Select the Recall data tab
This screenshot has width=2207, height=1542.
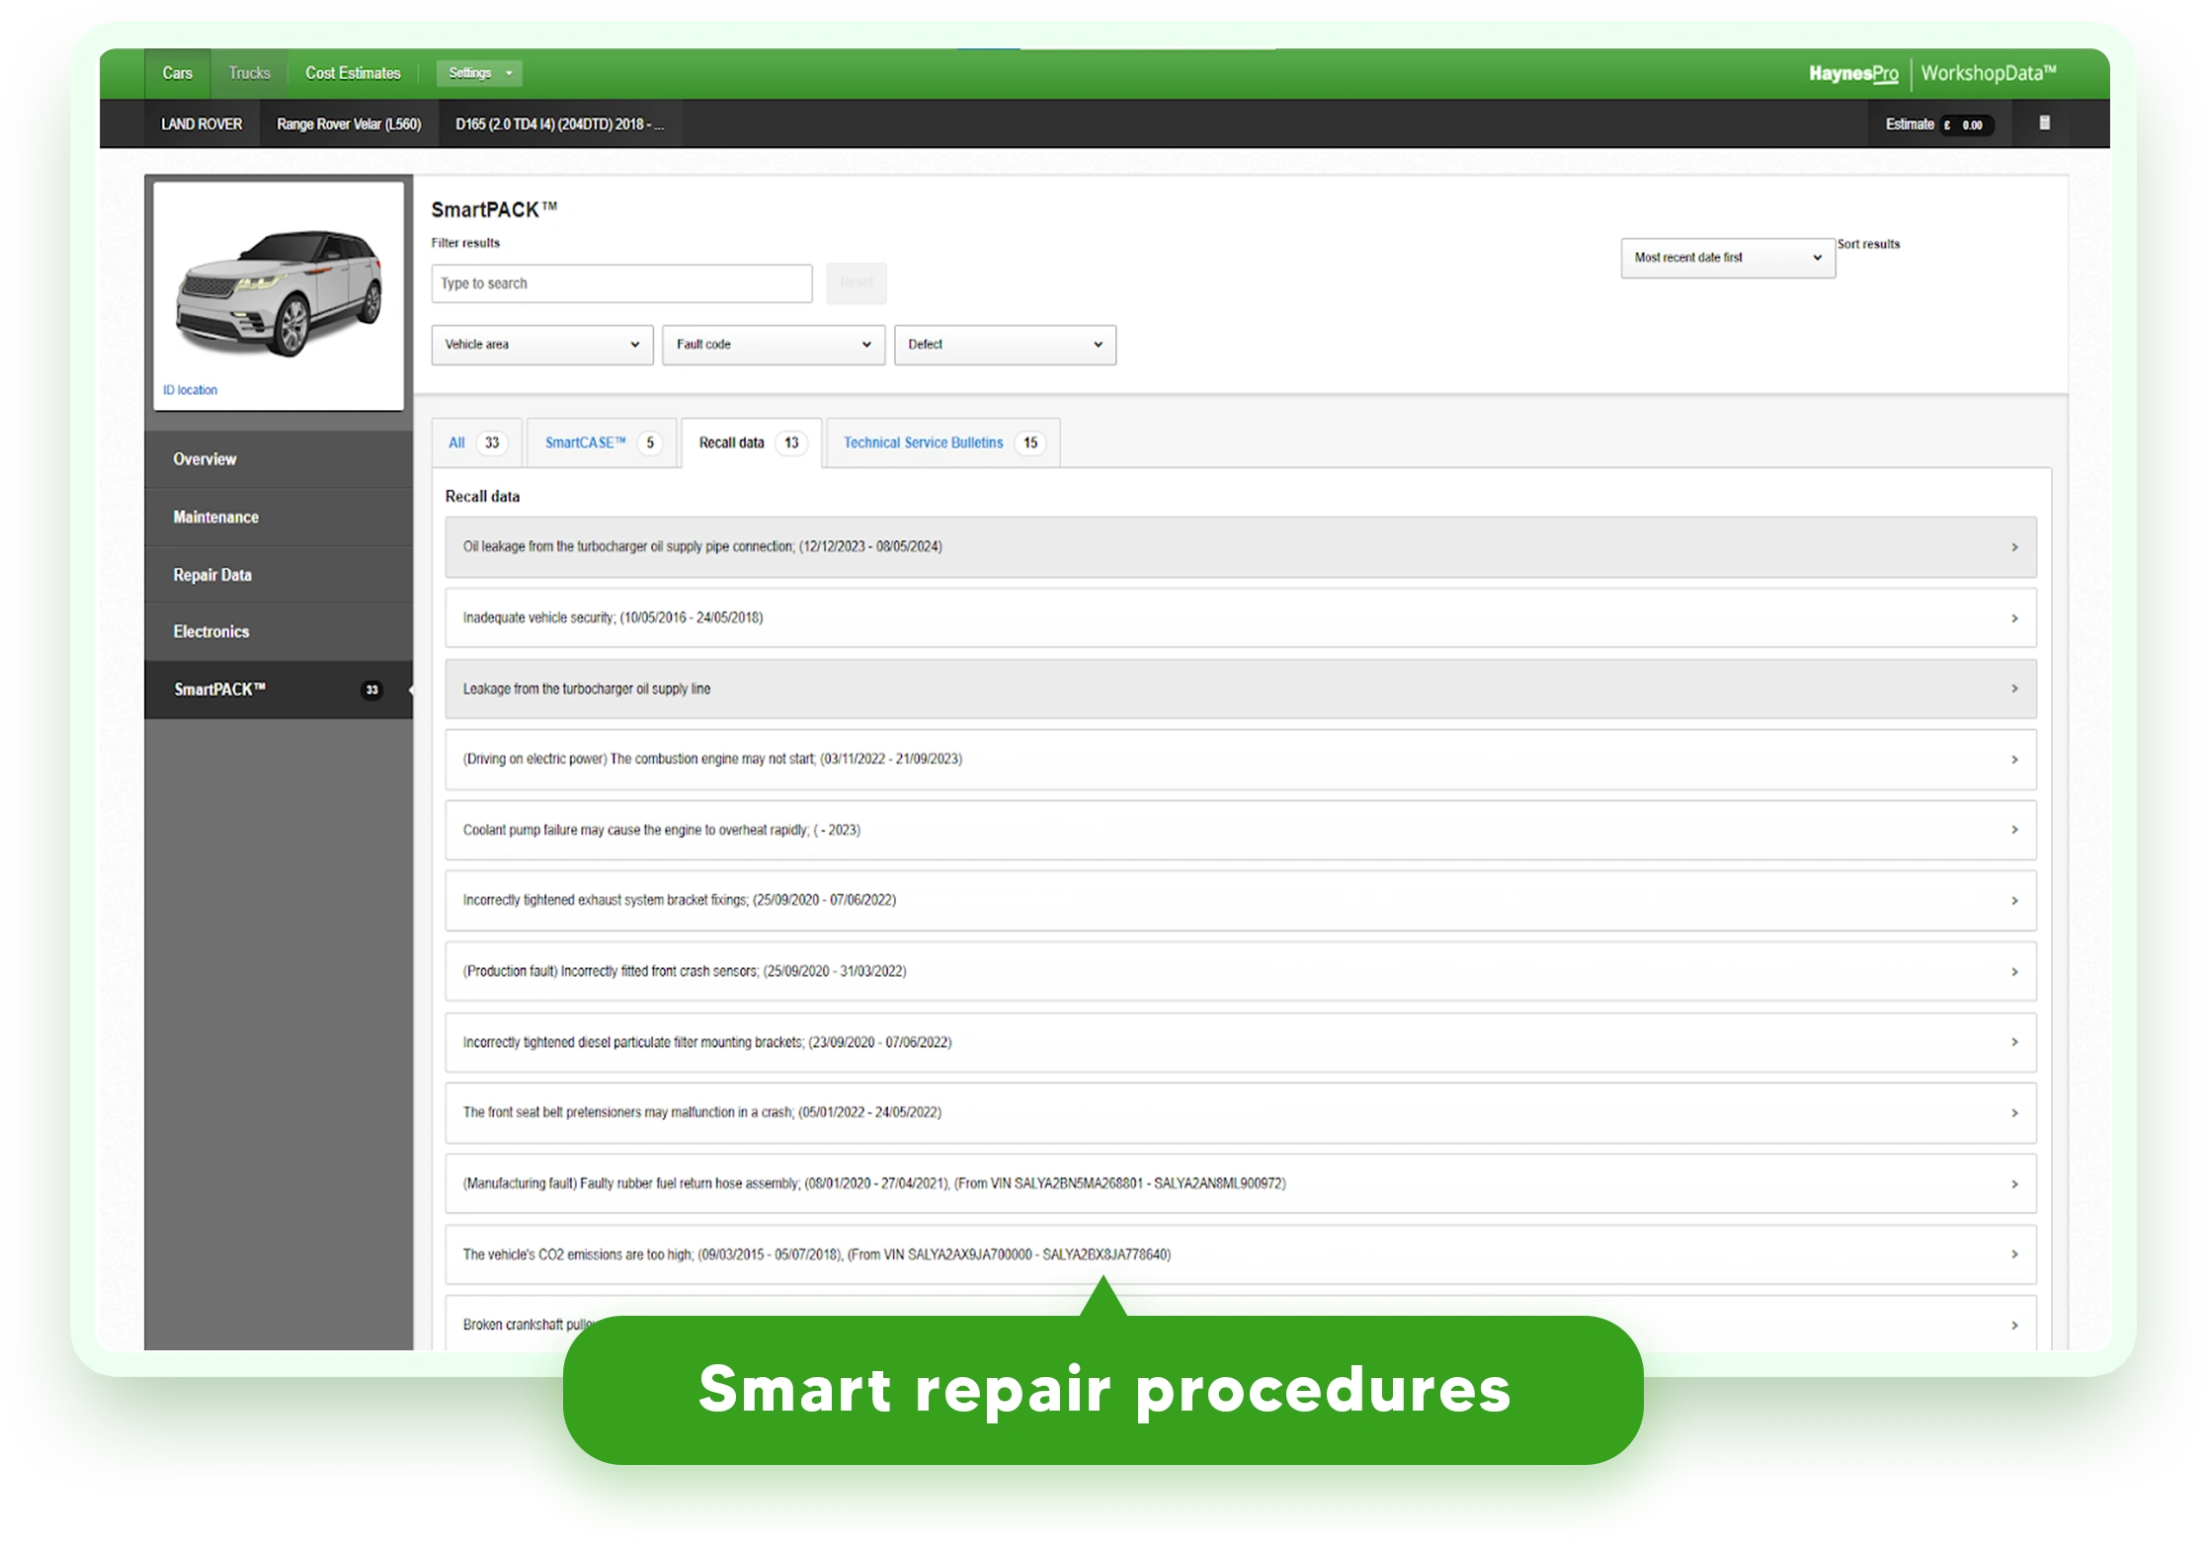tap(752, 443)
